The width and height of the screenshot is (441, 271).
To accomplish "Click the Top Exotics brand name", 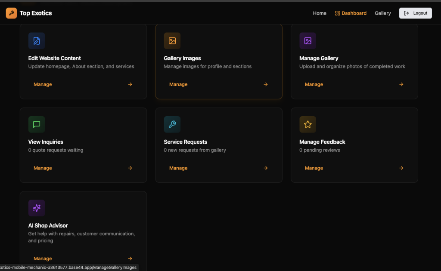I will point(36,13).
